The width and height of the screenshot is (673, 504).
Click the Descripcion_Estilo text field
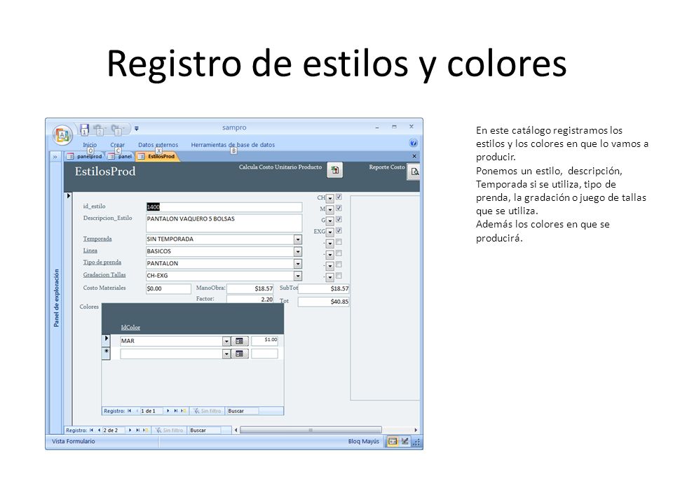point(224,223)
